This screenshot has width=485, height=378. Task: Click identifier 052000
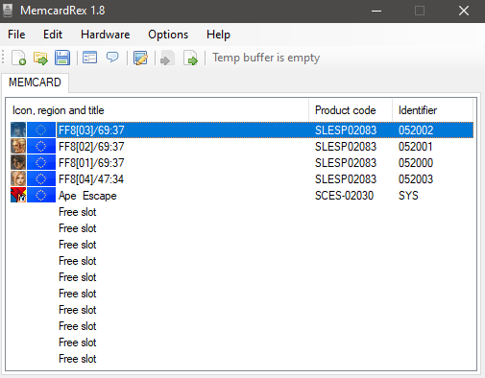(416, 163)
